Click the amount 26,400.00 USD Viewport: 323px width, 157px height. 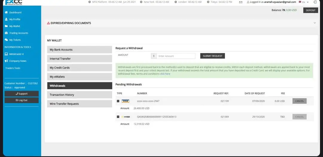[141, 108]
